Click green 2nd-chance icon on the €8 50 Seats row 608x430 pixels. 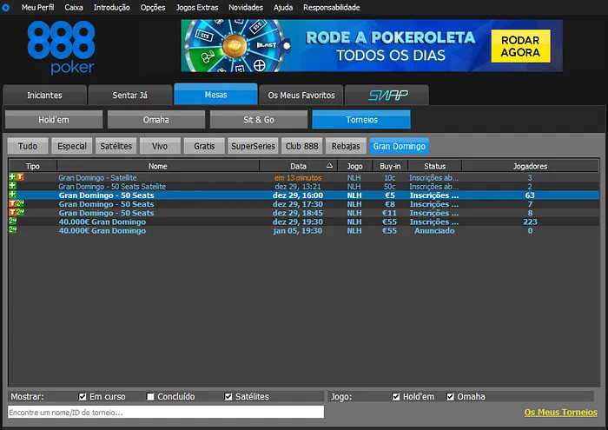coord(20,203)
